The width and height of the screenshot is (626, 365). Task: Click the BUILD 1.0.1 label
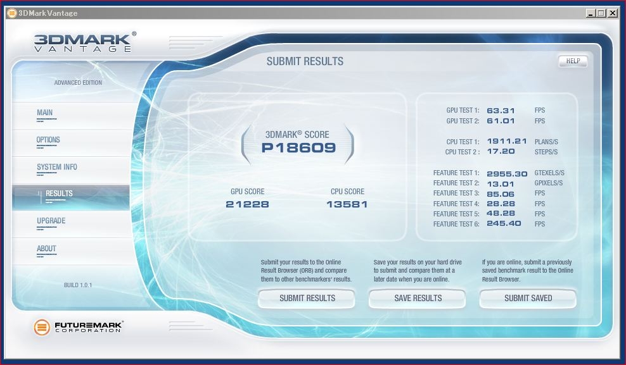78,285
